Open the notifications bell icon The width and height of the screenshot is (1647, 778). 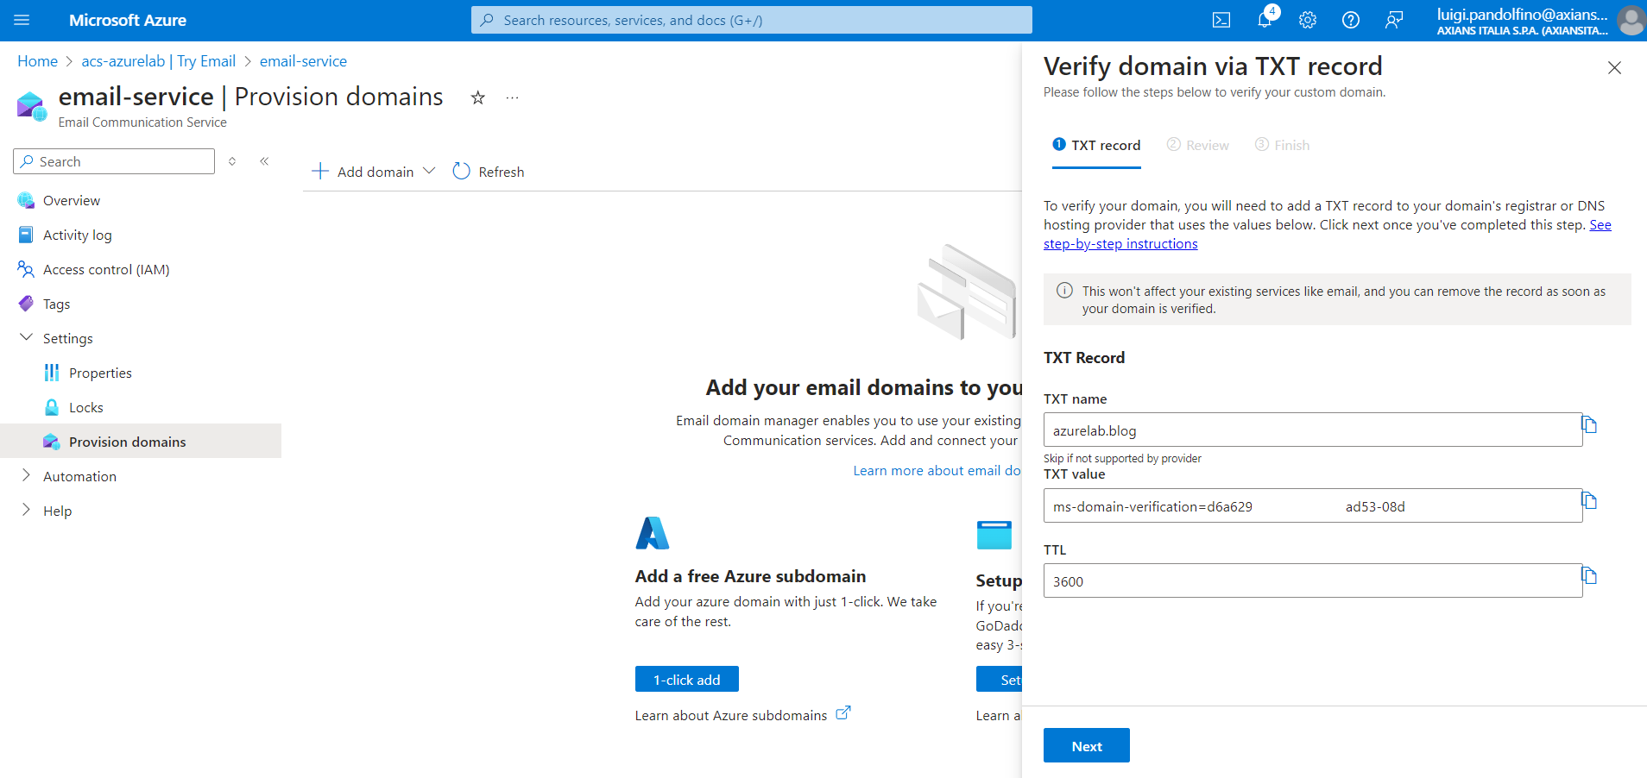1265,20
